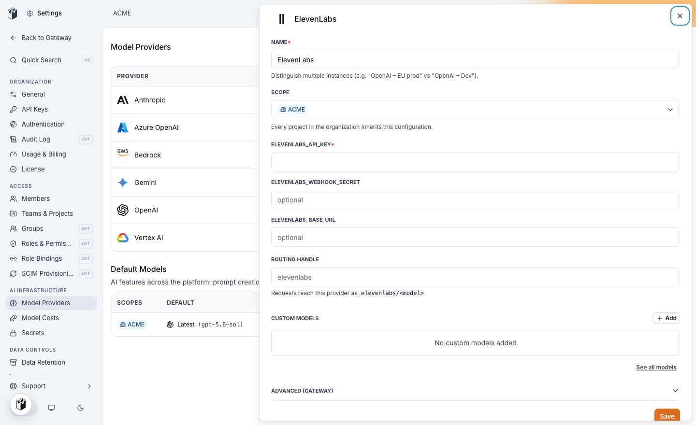696x425 pixels.
Task: Click the Quick Search shortcut badge
Action: 87,60
